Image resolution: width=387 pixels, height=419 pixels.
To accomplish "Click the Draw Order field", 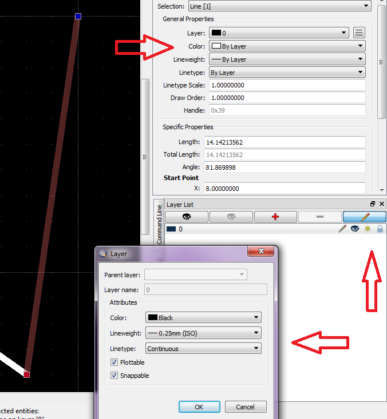I will pos(287,98).
